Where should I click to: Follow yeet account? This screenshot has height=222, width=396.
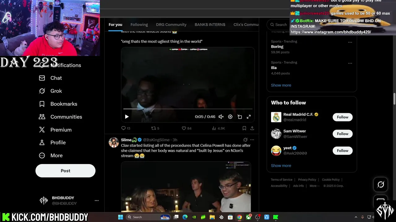coord(342,150)
